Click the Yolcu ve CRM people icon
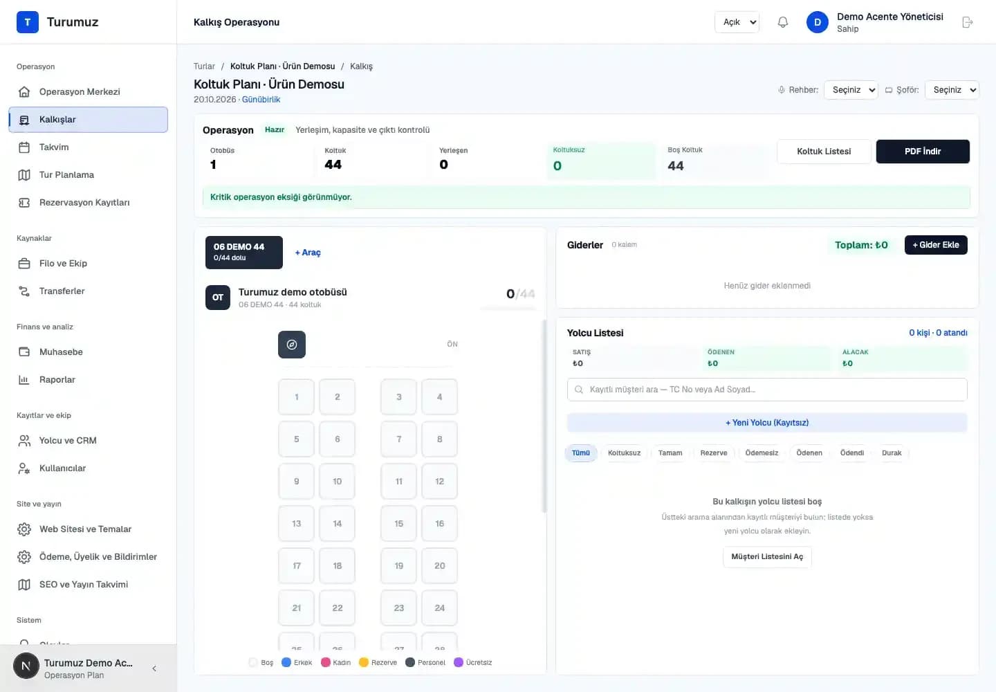 click(x=24, y=441)
